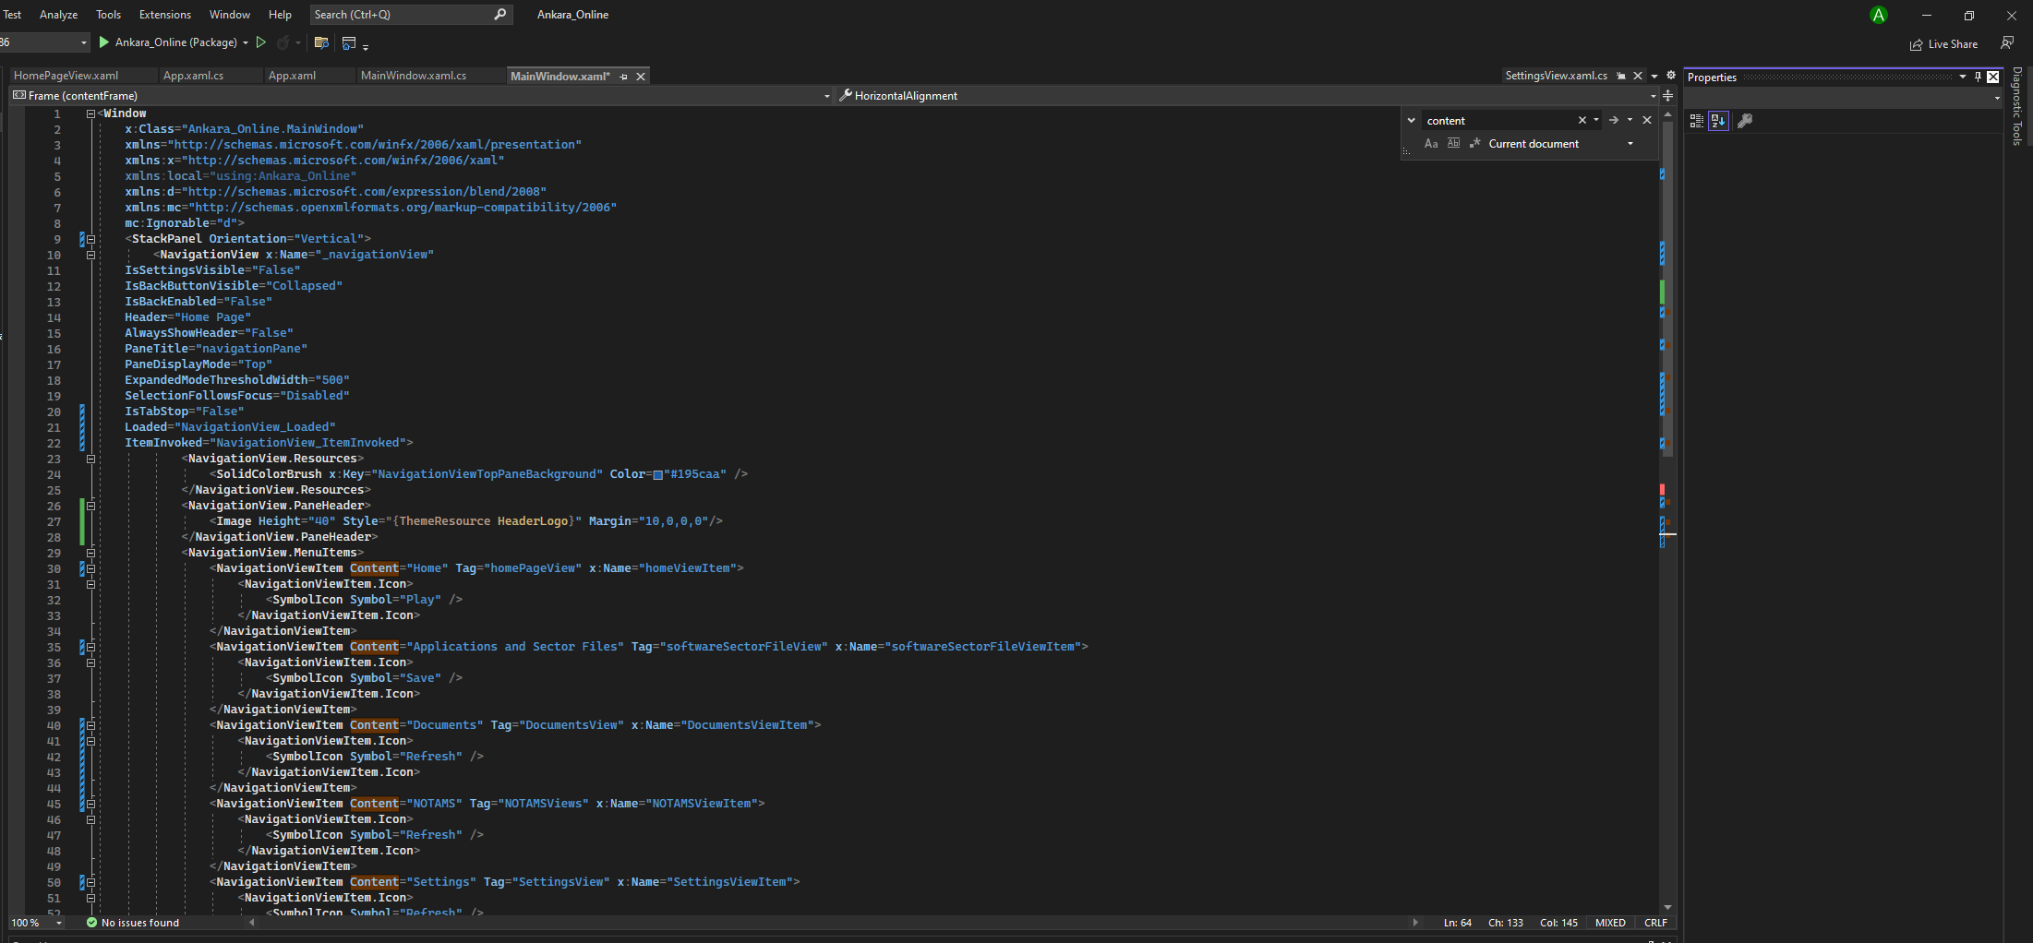Open the document tab list dropdown arrow

tap(1654, 76)
